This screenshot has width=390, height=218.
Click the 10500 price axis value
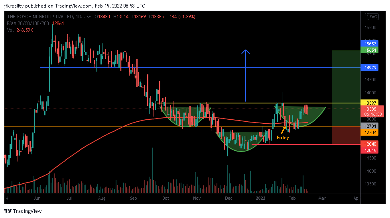click(370, 184)
